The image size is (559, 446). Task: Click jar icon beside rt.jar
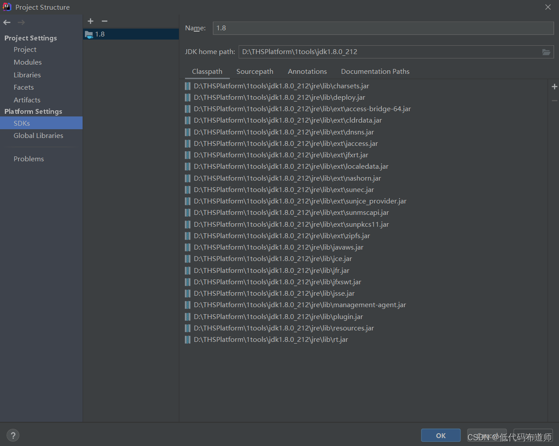(x=188, y=340)
